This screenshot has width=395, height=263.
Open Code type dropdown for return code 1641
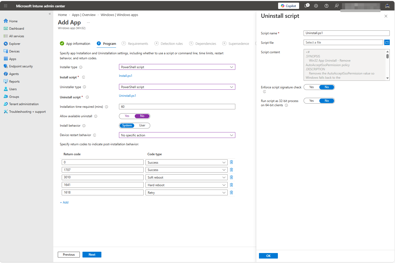point(186,185)
